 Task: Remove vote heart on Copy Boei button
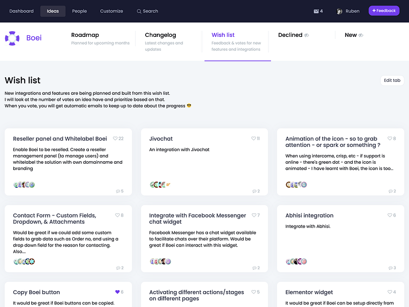coord(118,292)
